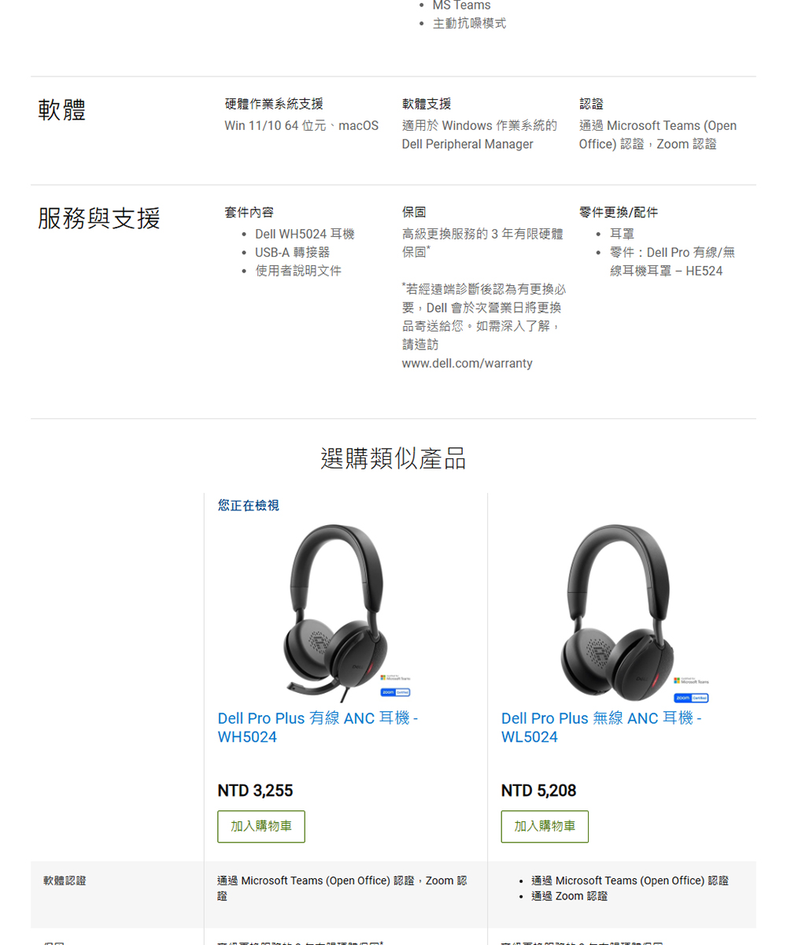
Task: Click the Zoom certified badge on wired headset
Action: (x=396, y=692)
